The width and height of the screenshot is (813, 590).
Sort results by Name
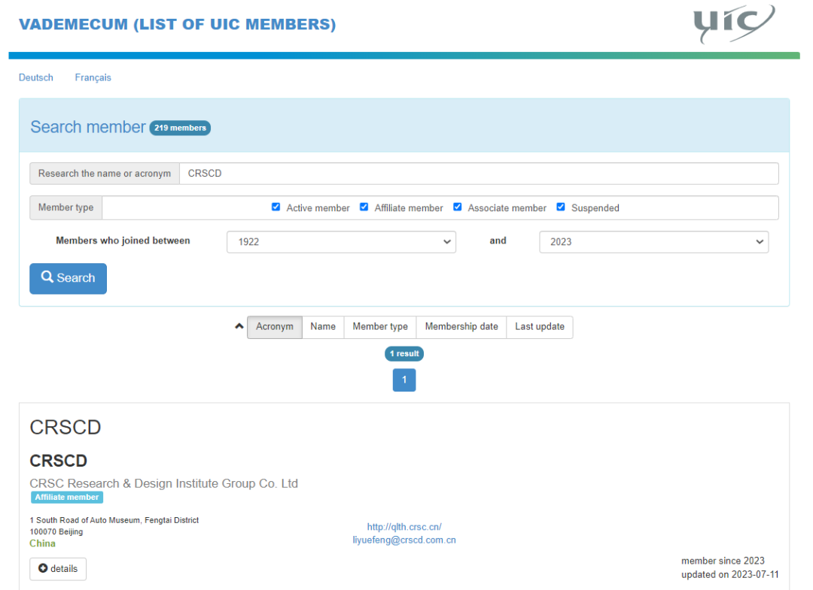click(323, 327)
